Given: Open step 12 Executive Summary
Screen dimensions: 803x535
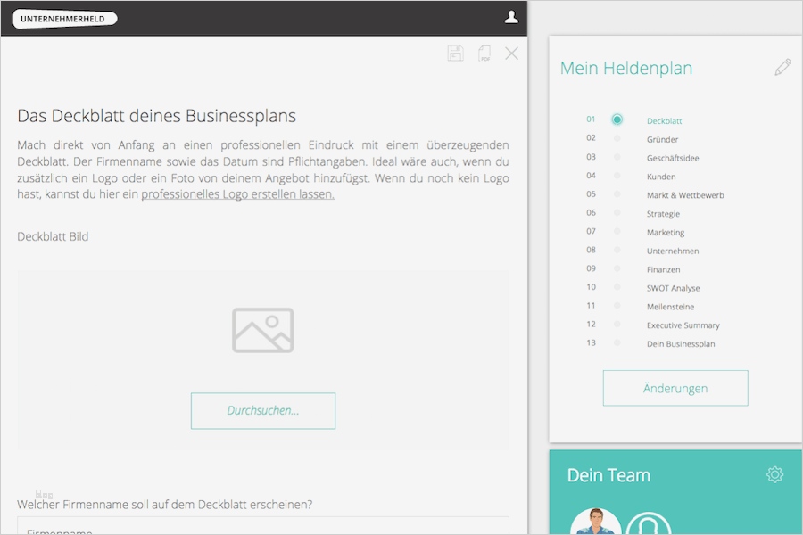Looking at the screenshot, I should tap(683, 325).
